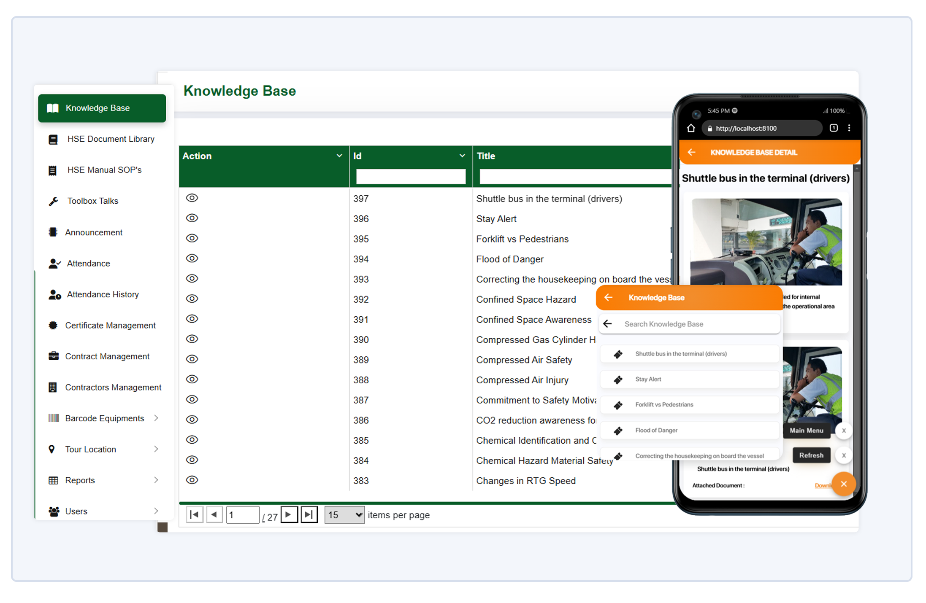Viewport: 926px width, 603px height.
Task: Click the eye icon for row 397
Action: pyautogui.click(x=192, y=198)
